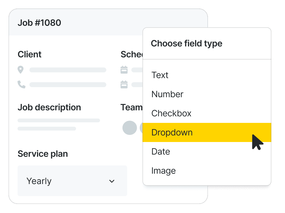Pick the highlighted Dropdown field type
The height and width of the screenshot is (213, 285).
pos(207,132)
